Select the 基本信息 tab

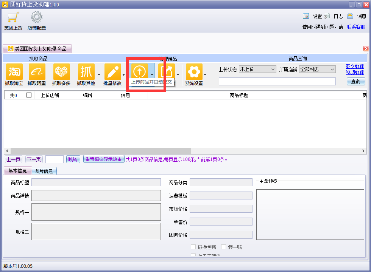click(17, 171)
